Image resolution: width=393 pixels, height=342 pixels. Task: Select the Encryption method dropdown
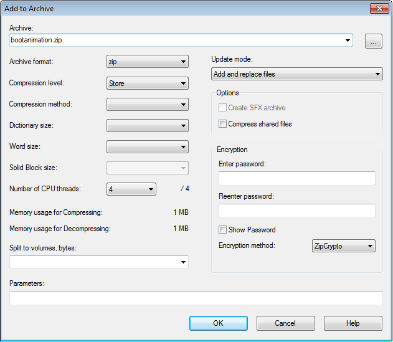[343, 246]
